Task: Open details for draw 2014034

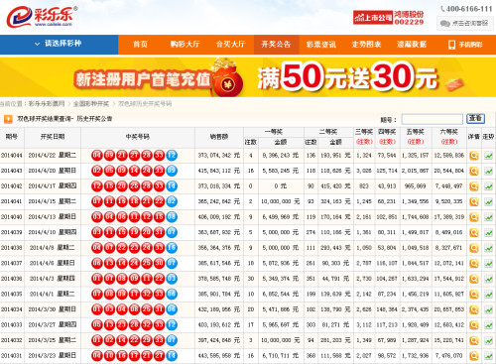Action: (x=474, y=309)
